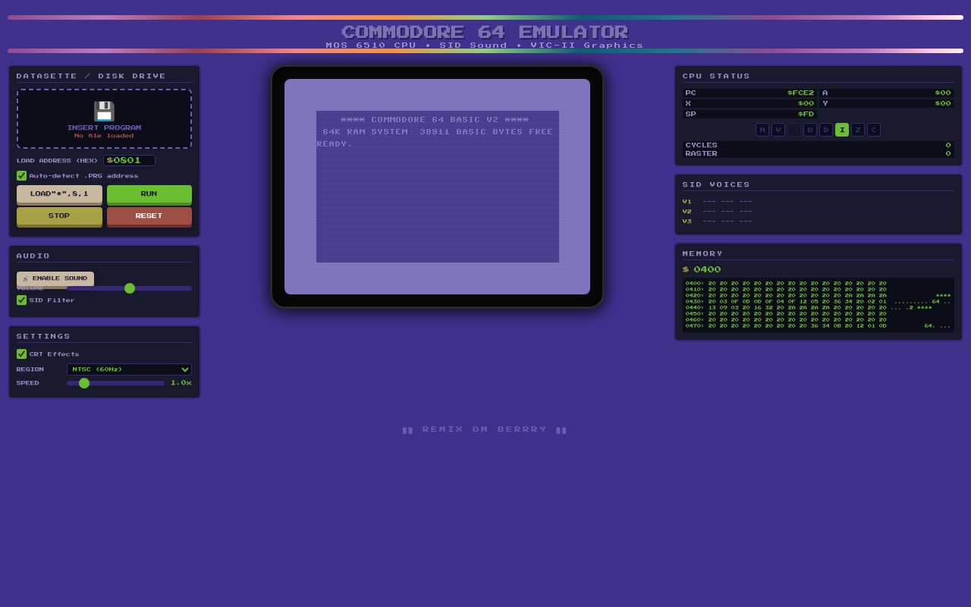Toggle the Enable Sound button
Image resolution: width=971 pixels, height=607 pixels.
pos(55,278)
